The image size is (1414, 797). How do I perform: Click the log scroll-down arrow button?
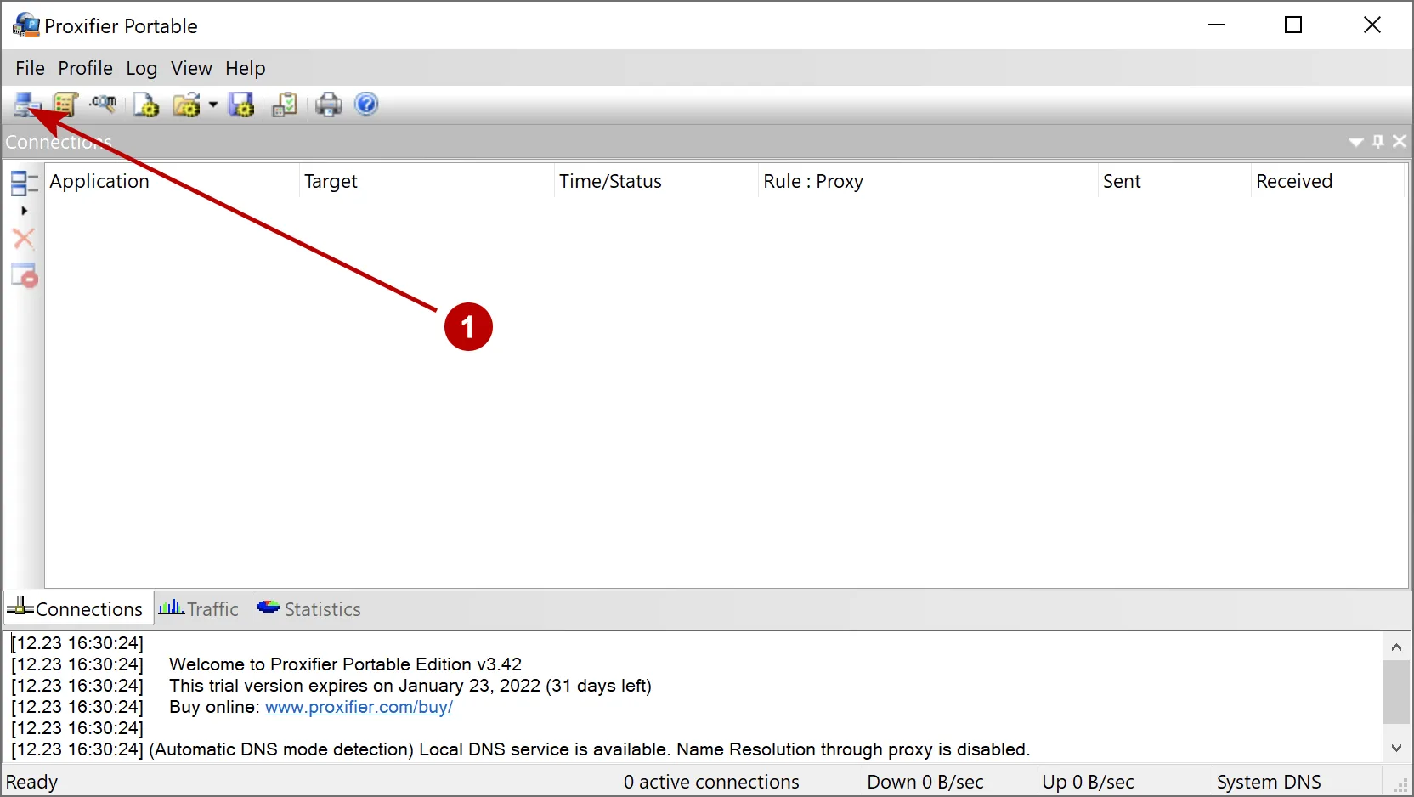pyautogui.click(x=1395, y=748)
